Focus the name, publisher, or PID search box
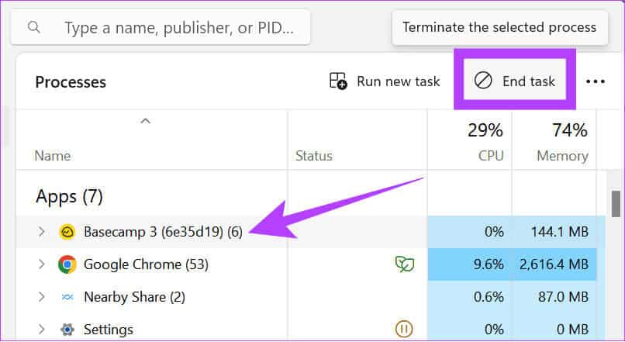625x342 pixels. (161, 27)
